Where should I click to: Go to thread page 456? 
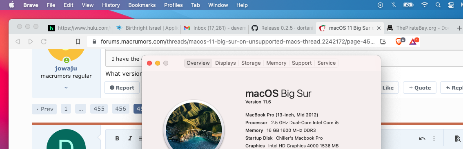pyautogui.click(x=120, y=109)
